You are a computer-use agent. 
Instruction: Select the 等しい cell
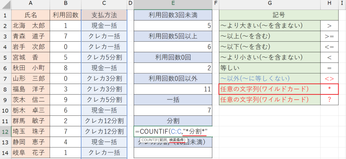click(270, 68)
